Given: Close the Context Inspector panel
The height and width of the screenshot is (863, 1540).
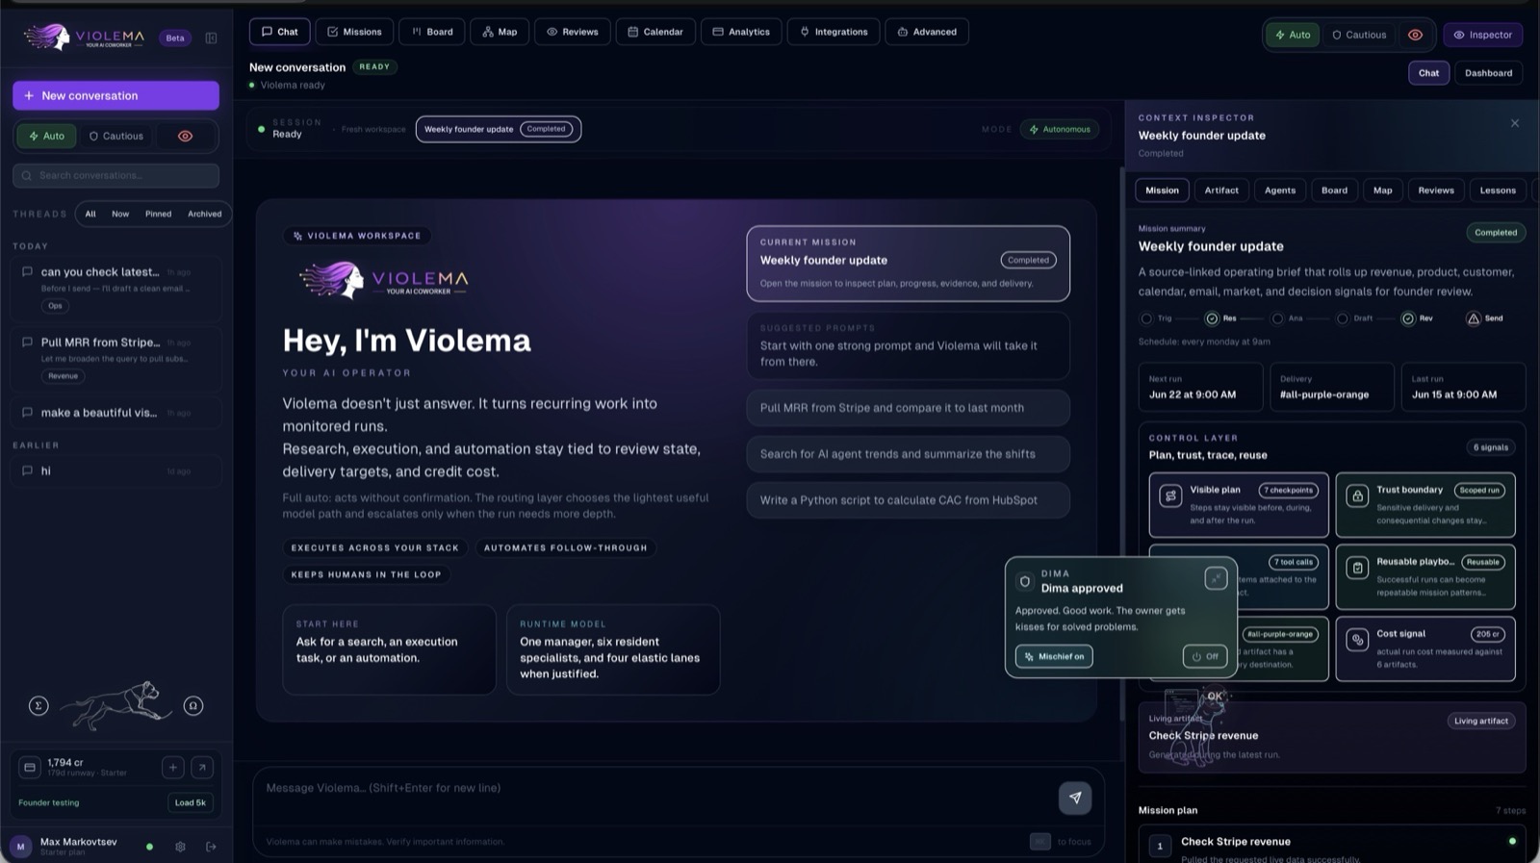Looking at the screenshot, I should pos(1515,123).
